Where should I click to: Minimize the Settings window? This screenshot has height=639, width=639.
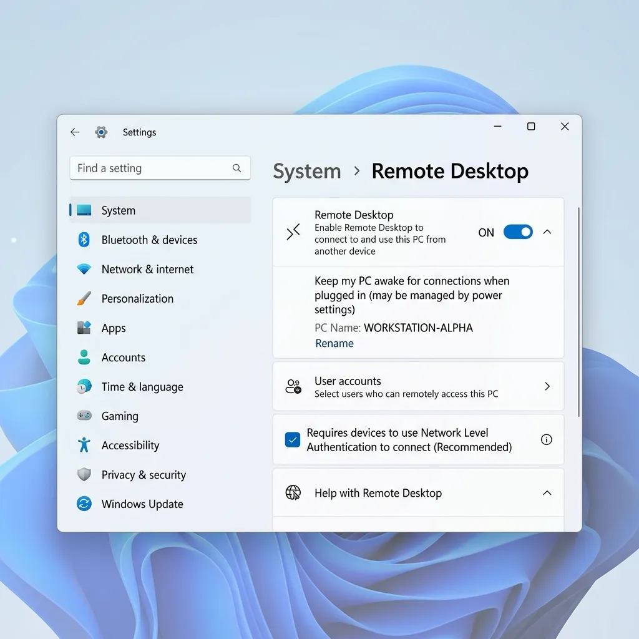(497, 126)
